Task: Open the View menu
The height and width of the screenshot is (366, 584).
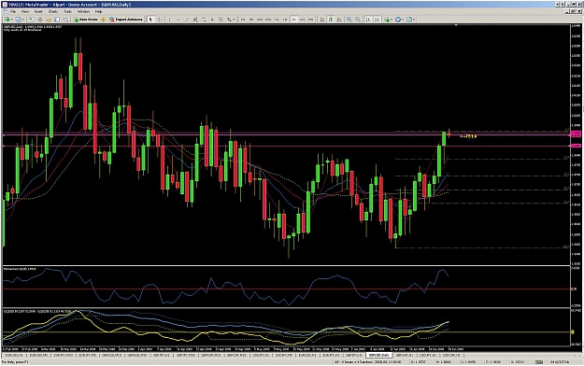Action: click(x=25, y=11)
